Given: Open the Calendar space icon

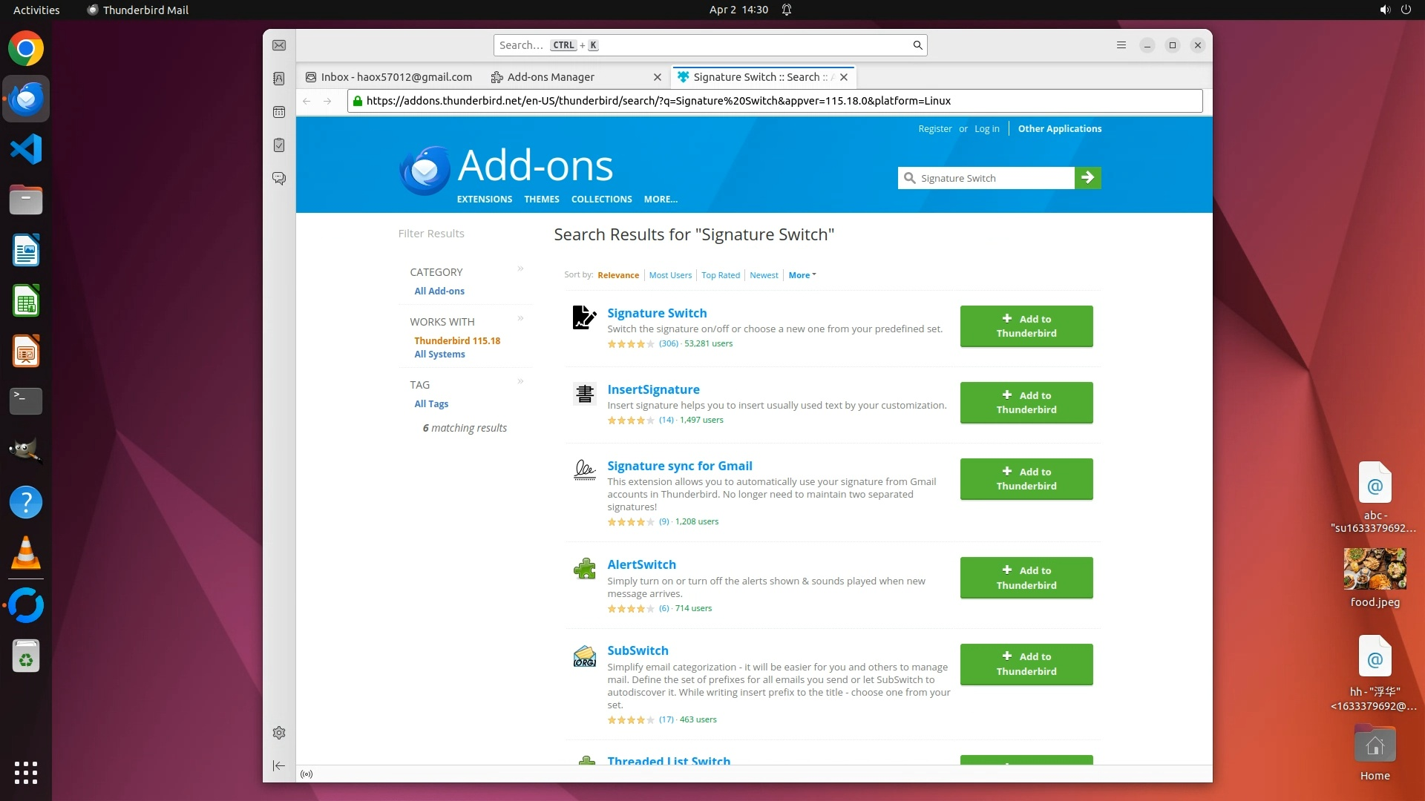Looking at the screenshot, I should tap(279, 112).
